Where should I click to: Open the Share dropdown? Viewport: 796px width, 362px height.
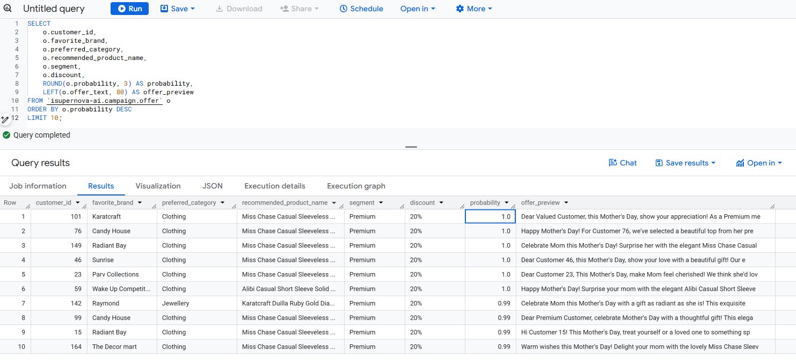coord(300,9)
